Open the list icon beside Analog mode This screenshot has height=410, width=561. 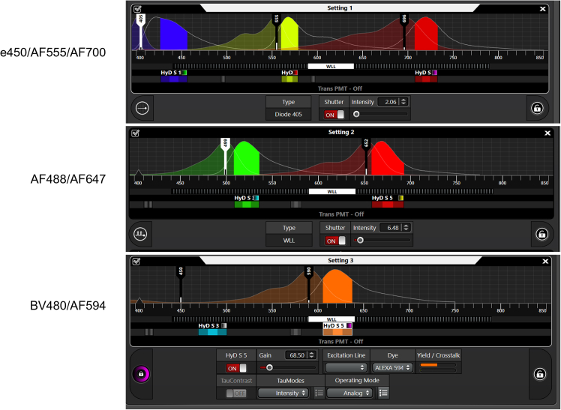[383, 392]
